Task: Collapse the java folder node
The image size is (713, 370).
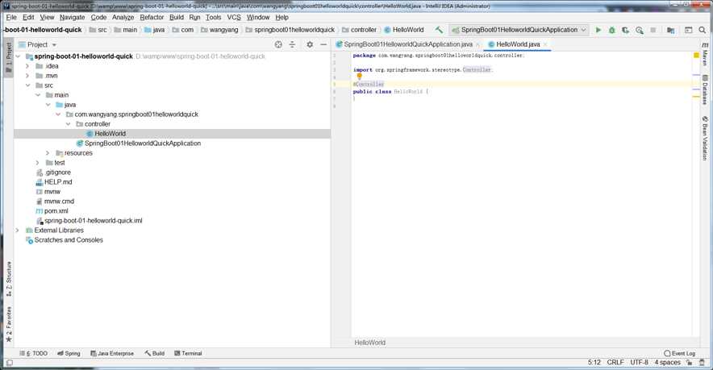Action: [x=48, y=105]
